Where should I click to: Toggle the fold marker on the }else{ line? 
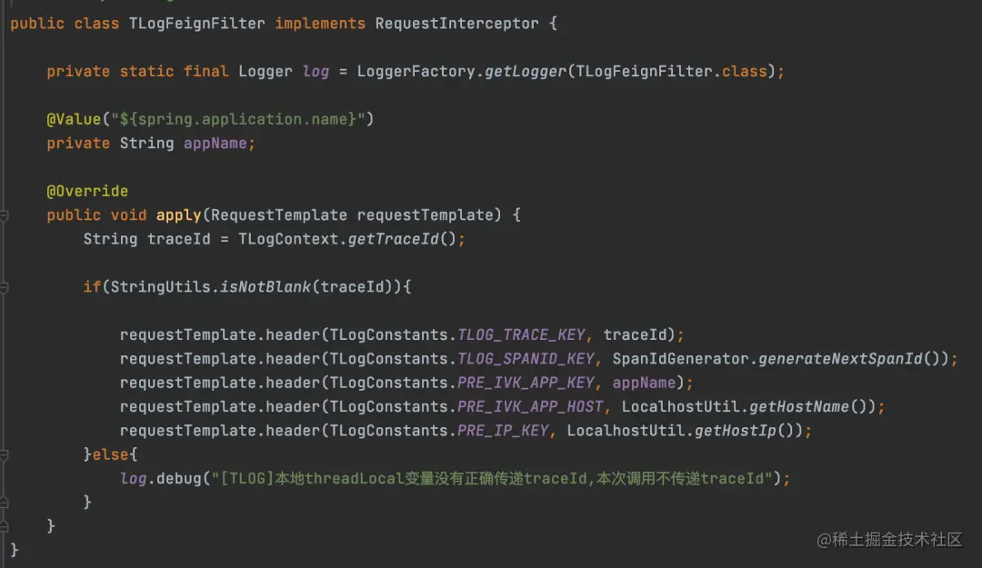pos(4,455)
